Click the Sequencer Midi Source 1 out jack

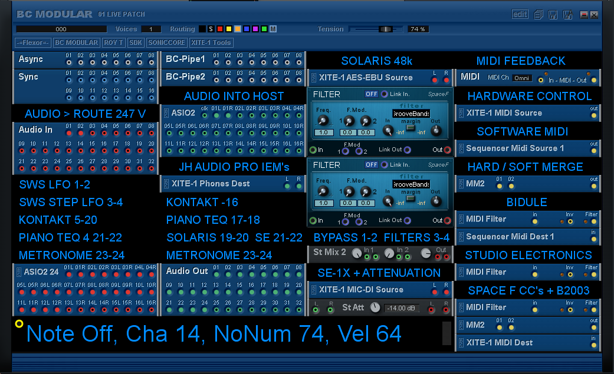(x=594, y=151)
